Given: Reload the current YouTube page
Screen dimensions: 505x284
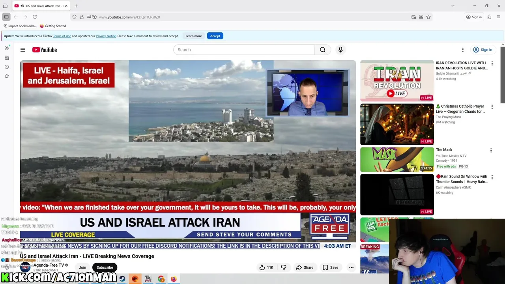Looking at the screenshot, I should [35, 17].
